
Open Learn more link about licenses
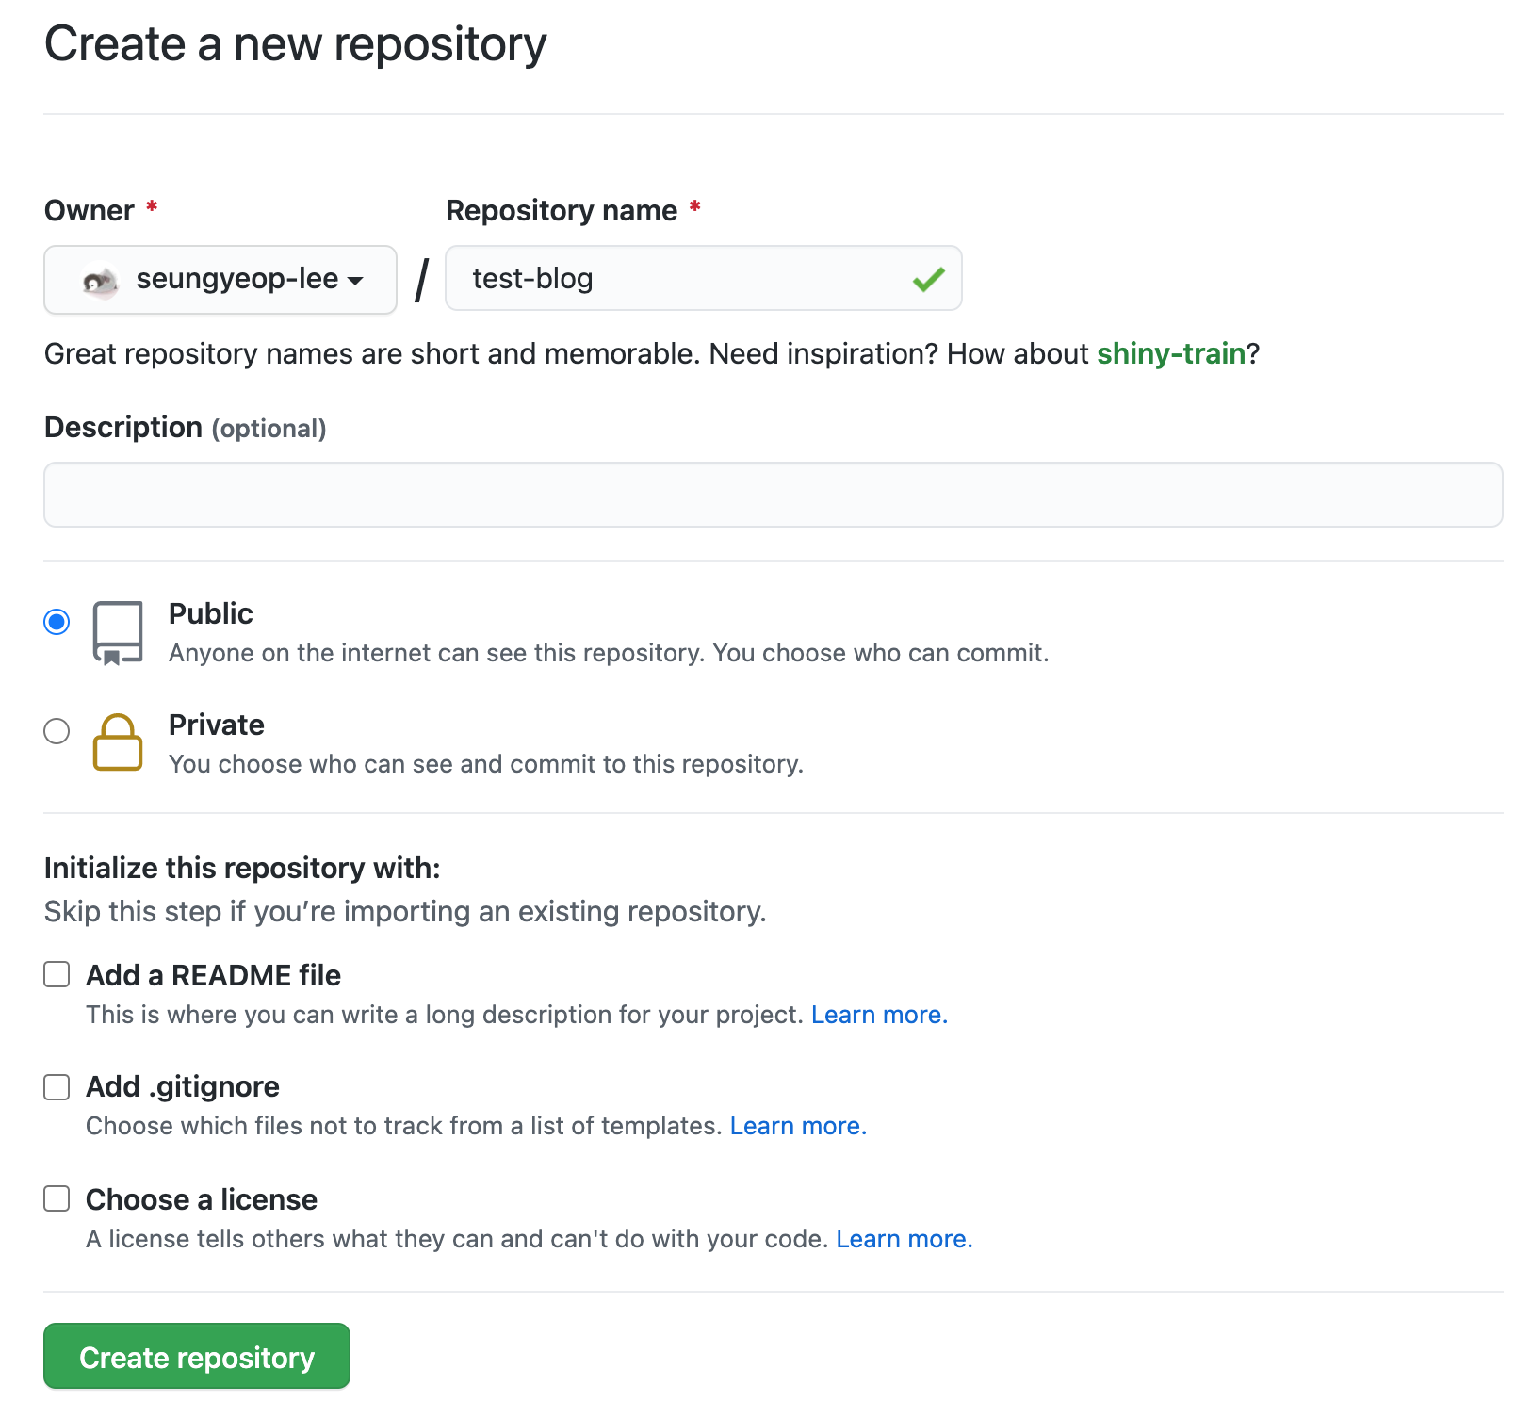tap(904, 1239)
